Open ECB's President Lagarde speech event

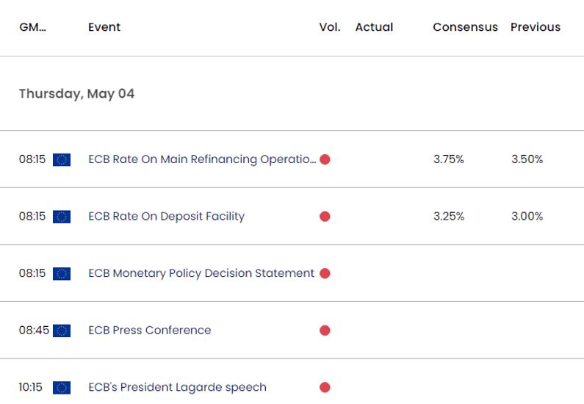point(177,387)
